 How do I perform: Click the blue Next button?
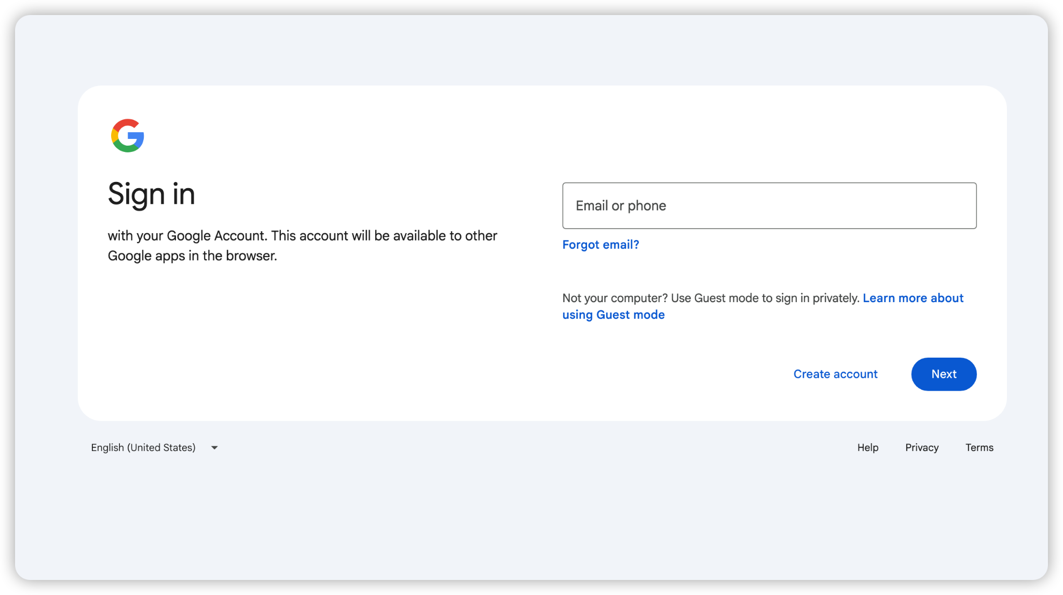(x=944, y=374)
